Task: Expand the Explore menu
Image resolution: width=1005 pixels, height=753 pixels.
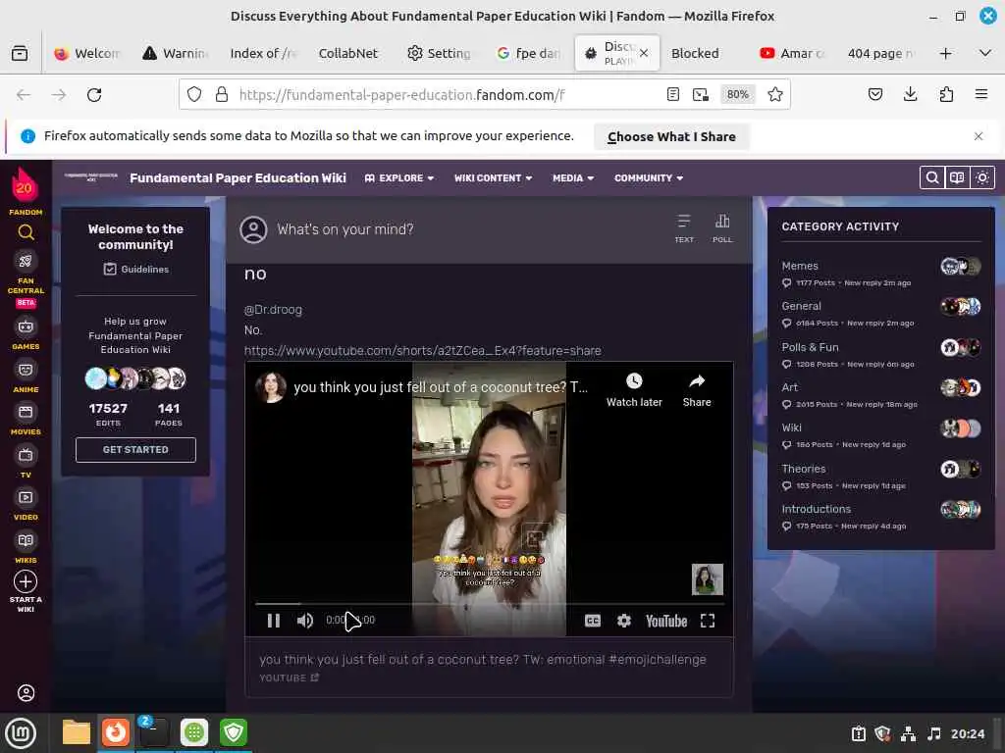Action: point(399,178)
